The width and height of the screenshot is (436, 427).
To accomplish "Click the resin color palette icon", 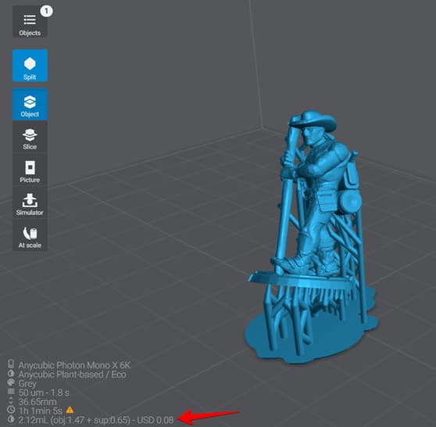I will (11, 382).
